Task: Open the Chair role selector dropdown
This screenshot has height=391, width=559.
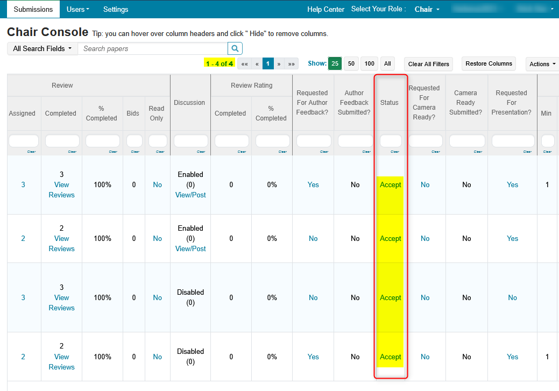Action: pyautogui.click(x=427, y=9)
